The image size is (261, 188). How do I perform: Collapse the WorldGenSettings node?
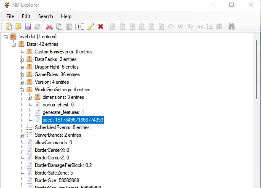(21, 90)
